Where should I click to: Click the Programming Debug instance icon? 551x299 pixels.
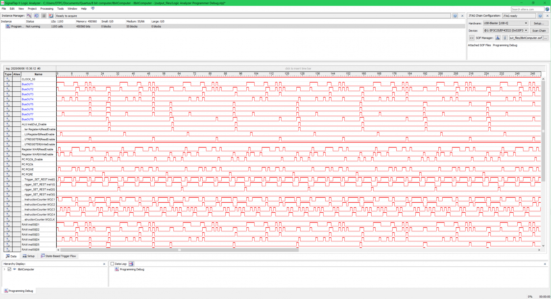[8, 26]
